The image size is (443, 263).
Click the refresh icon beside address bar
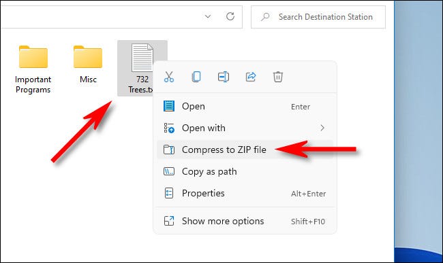pyautogui.click(x=230, y=16)
